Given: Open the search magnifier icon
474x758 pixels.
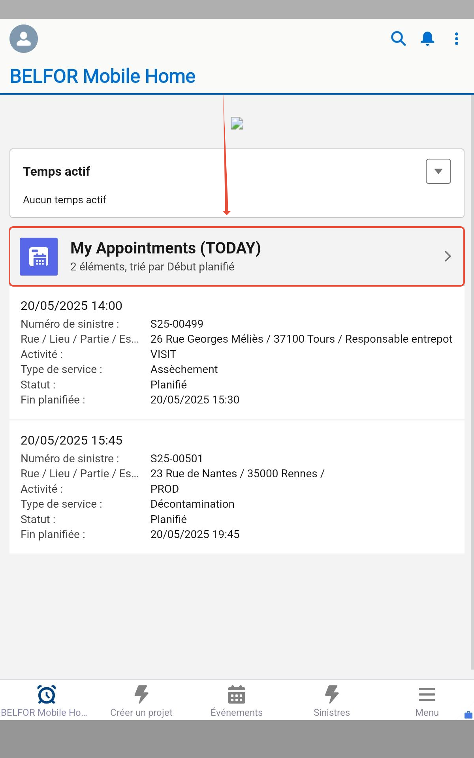Looking at the screenshot, I should tap(398, 39).
